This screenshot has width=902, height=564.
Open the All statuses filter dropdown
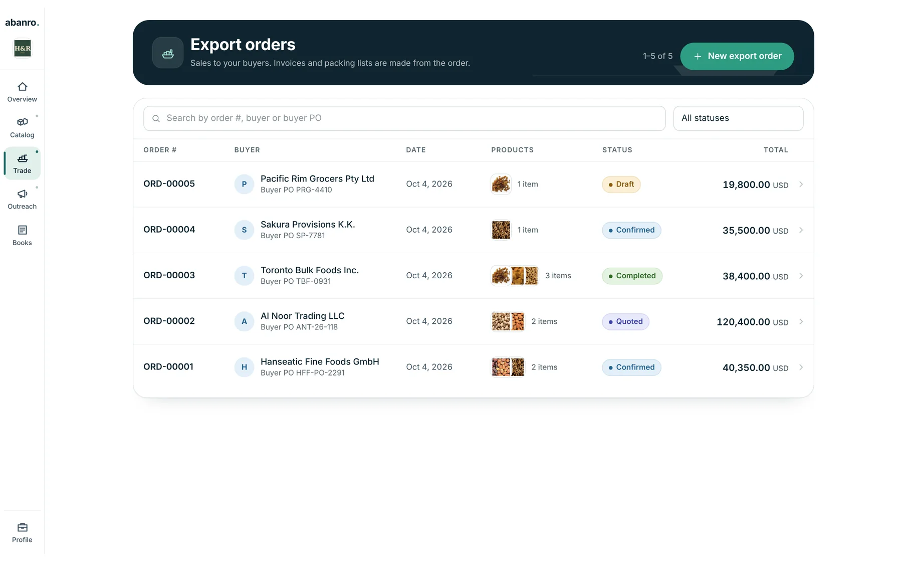(x=738, y=118)
